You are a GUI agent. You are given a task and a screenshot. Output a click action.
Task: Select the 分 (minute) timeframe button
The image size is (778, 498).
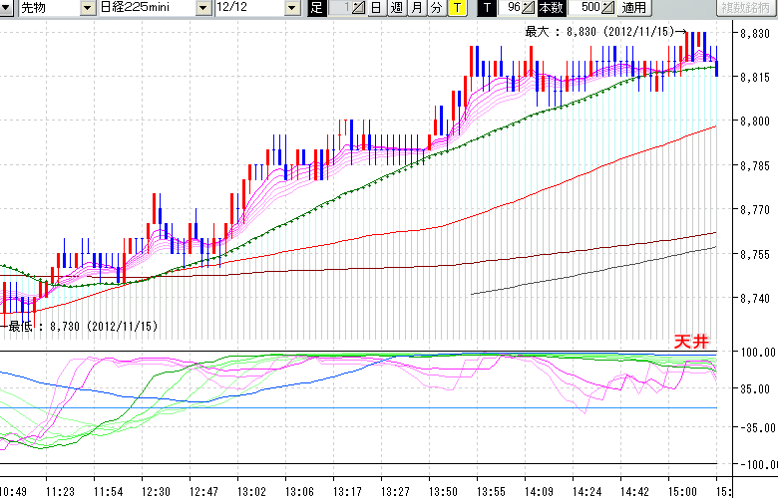pos(436,8)
